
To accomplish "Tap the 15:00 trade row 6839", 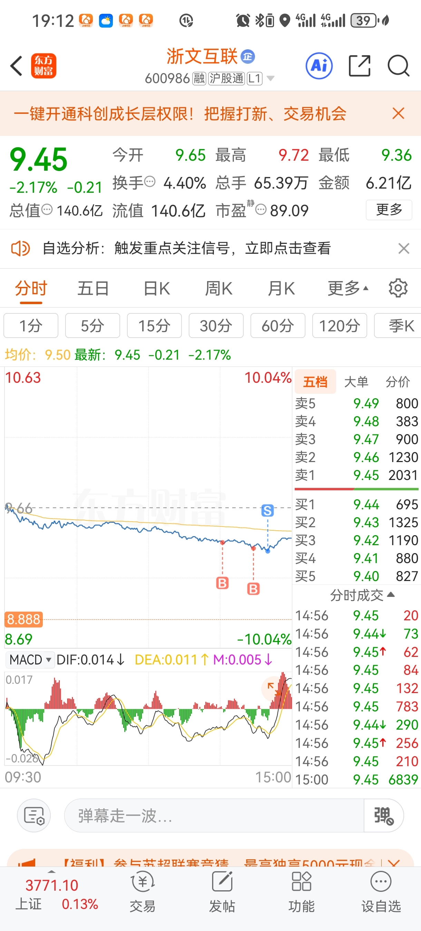I will pyautogui.click(x=356, y=780).
